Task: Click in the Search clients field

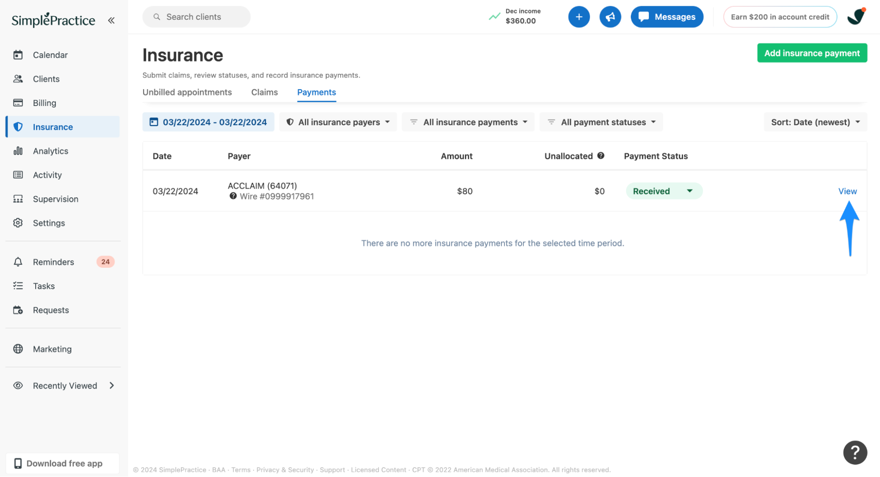Action: (196, 17)
